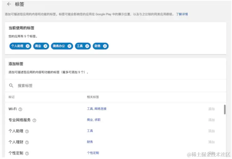Click the 相关标签 column header
Screen dimensions: 232x159
pyautogui.click(x=93, y=97)
